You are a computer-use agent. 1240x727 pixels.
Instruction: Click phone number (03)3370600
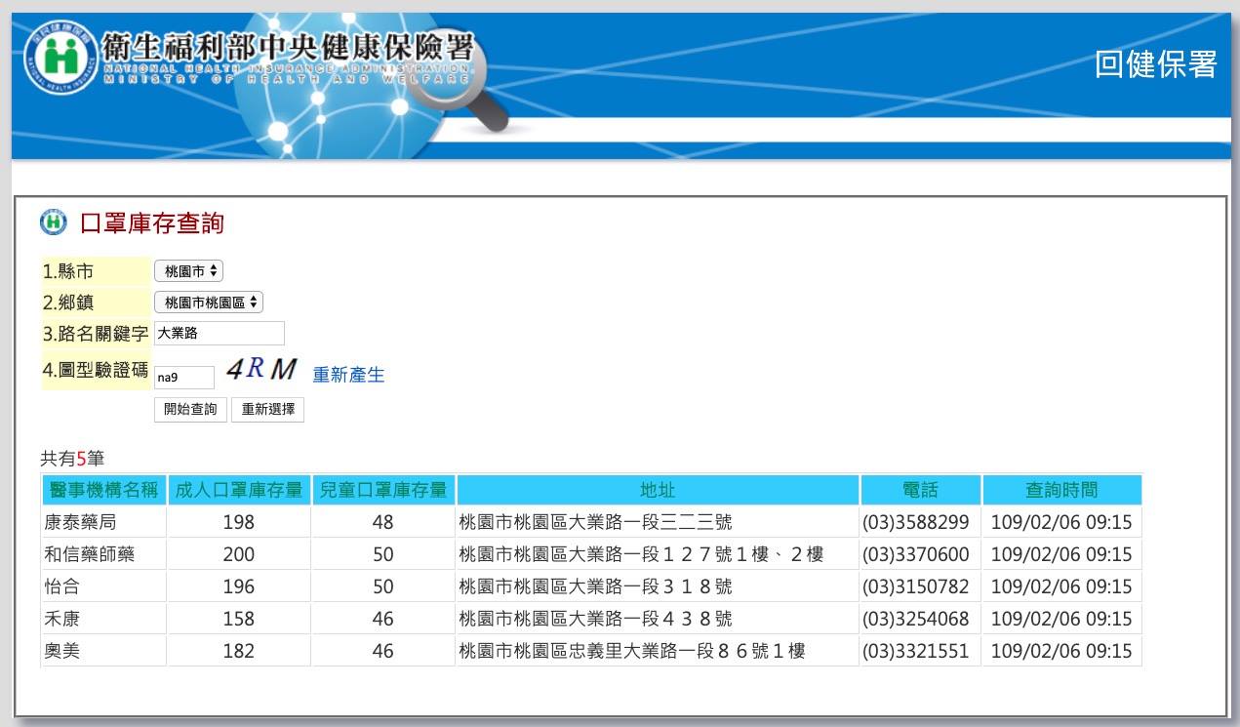(916, 554)
